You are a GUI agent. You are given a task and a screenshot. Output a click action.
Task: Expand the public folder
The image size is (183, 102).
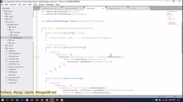pyautogui.click(x=4, y=46)
